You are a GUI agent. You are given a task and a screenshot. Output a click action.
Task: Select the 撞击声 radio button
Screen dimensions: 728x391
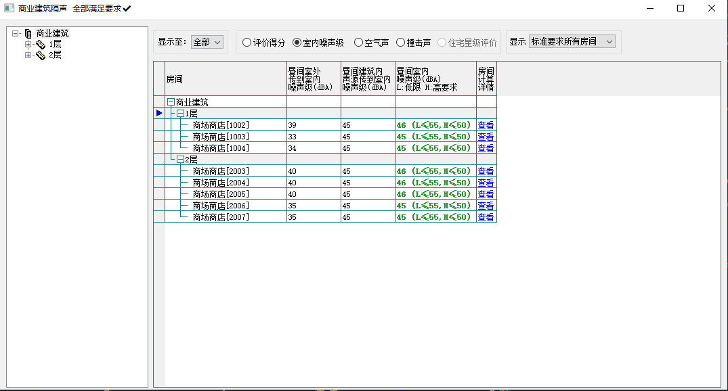click(x=401, y=42)
